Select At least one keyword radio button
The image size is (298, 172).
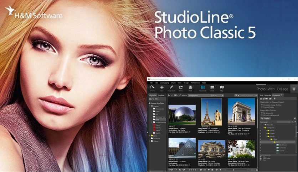pos(262,115)
